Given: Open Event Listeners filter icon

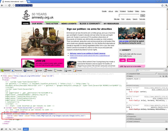Looking at the screenshot, I should click(x=166, y=122).
